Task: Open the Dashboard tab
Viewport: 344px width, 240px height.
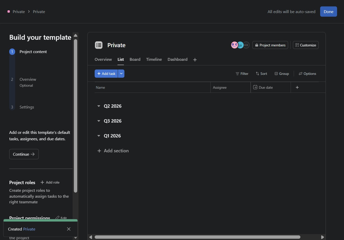Action: pos(178,59)
